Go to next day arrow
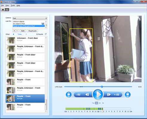Image resolution: width=147 pixels, height=119 pixels. 26,34
